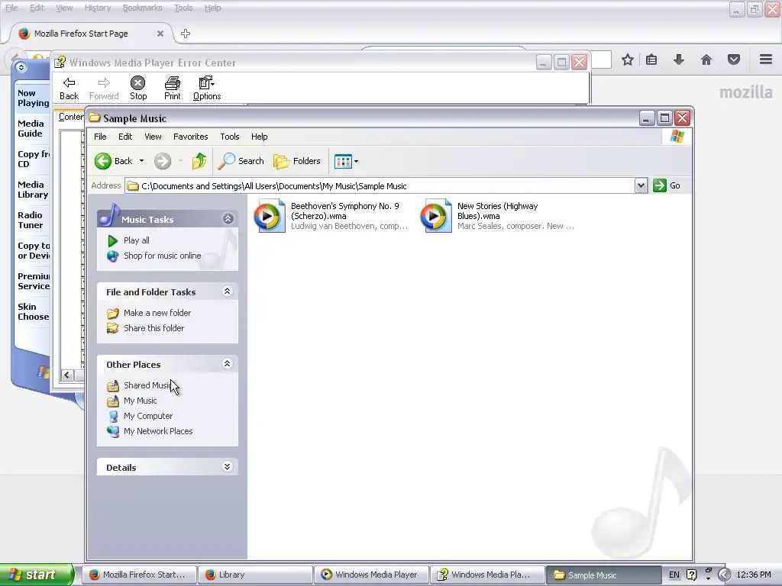Open Skin Chooser in Media Player

click(33, 312)
